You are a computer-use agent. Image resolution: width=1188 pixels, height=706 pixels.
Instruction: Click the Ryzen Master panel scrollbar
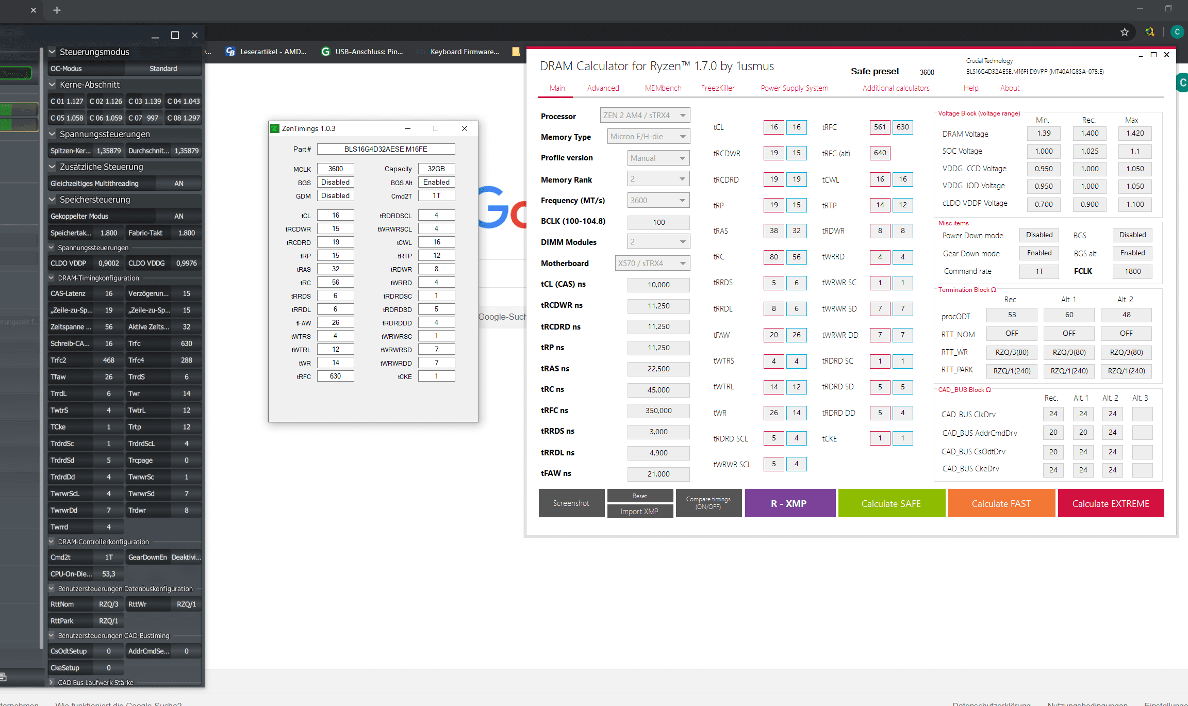coord(41,348)
